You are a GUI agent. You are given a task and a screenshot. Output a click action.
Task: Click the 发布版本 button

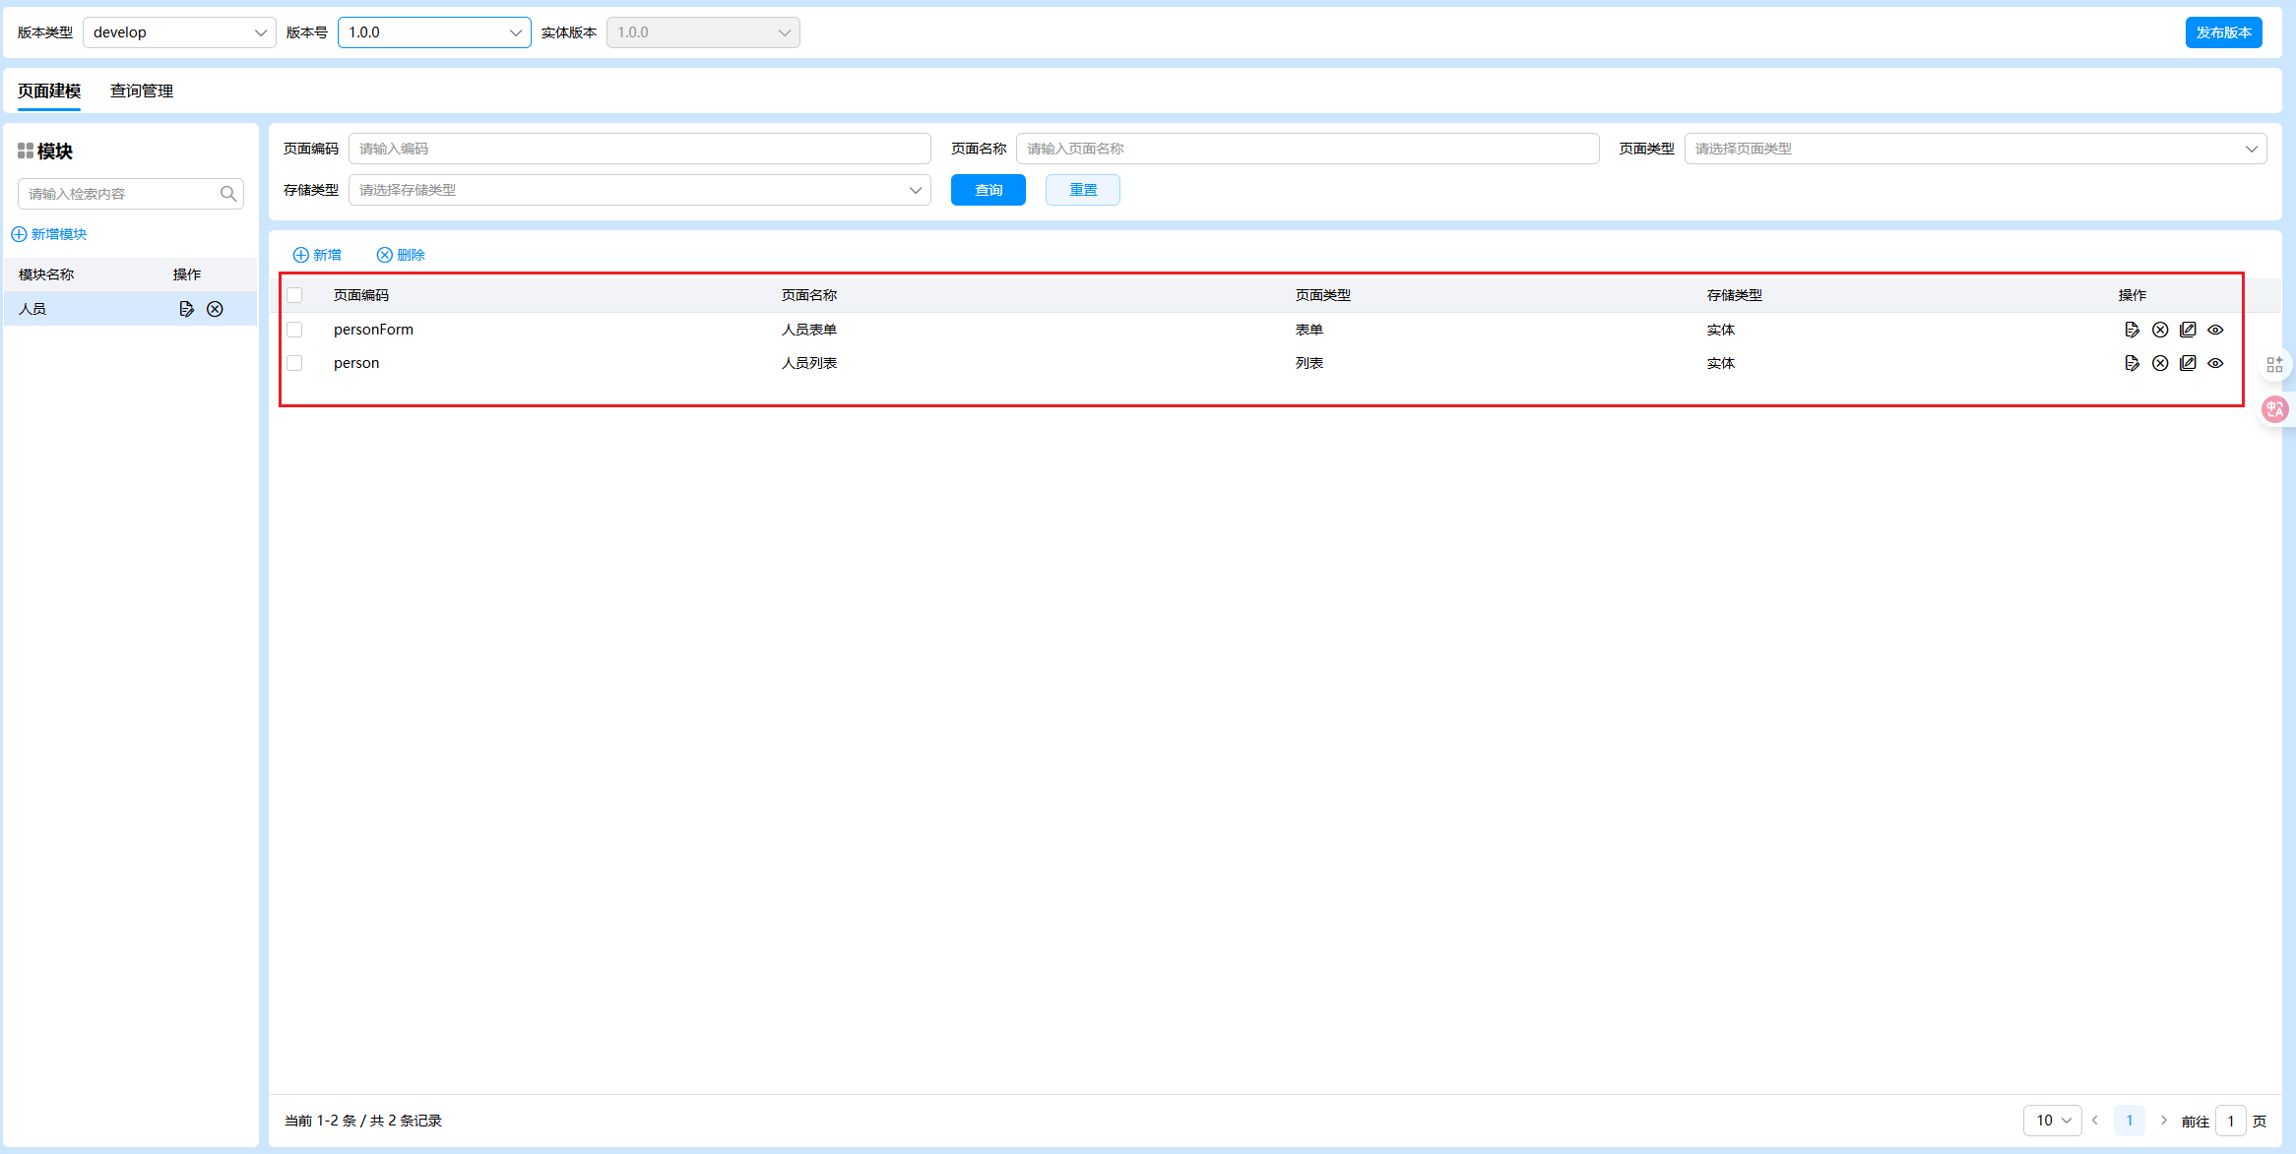[x=2222, y=32]
